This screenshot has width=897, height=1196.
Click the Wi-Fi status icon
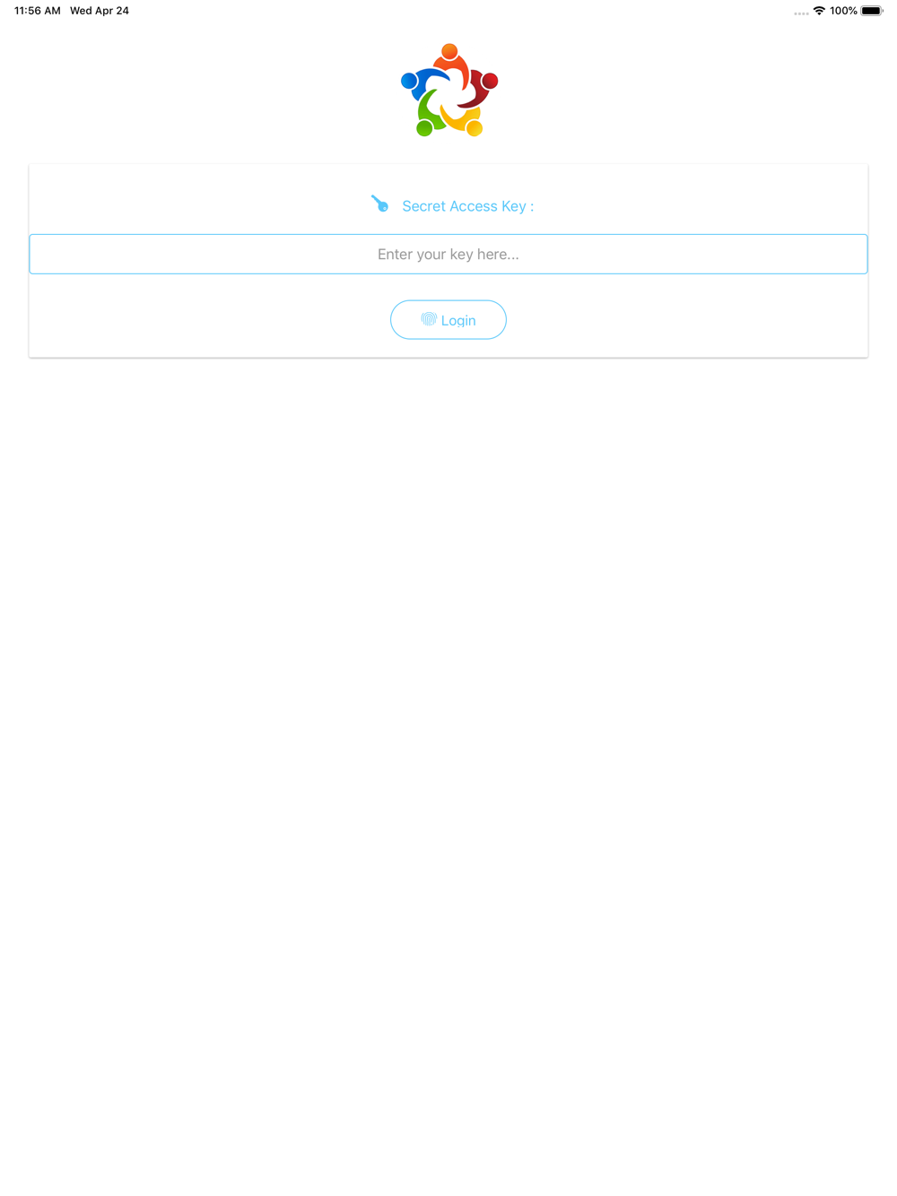pyautogui.click(x=819, y=11)
